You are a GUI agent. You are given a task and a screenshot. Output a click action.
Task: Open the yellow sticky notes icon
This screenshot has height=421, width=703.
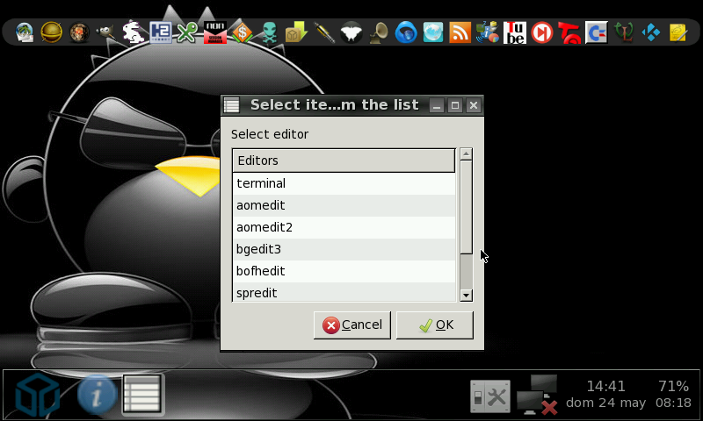pyautogui.click(x=678, y=32)
